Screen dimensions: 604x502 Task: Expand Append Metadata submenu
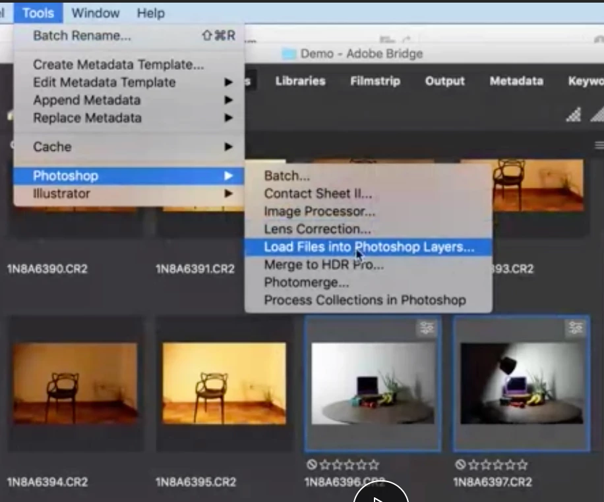[129, 100]
